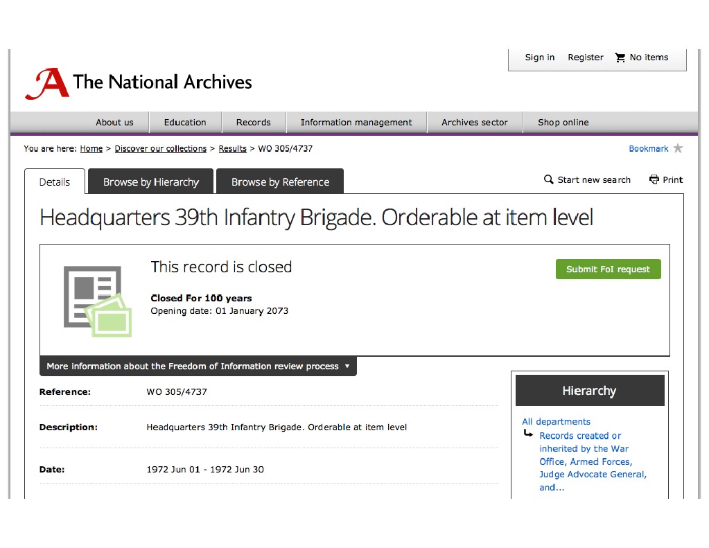Click The National Archives logo
Screen dimensions: 709x548
coord(138,83)
